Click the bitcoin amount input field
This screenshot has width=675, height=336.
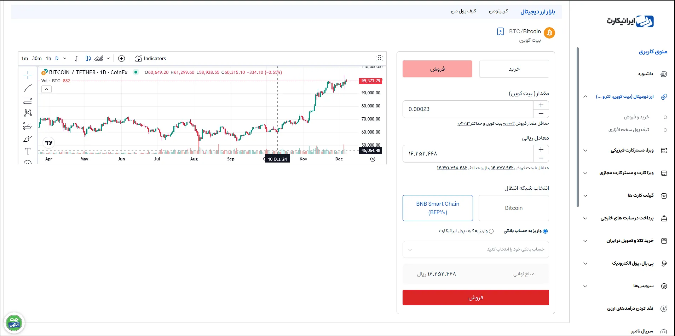point(468,109)
